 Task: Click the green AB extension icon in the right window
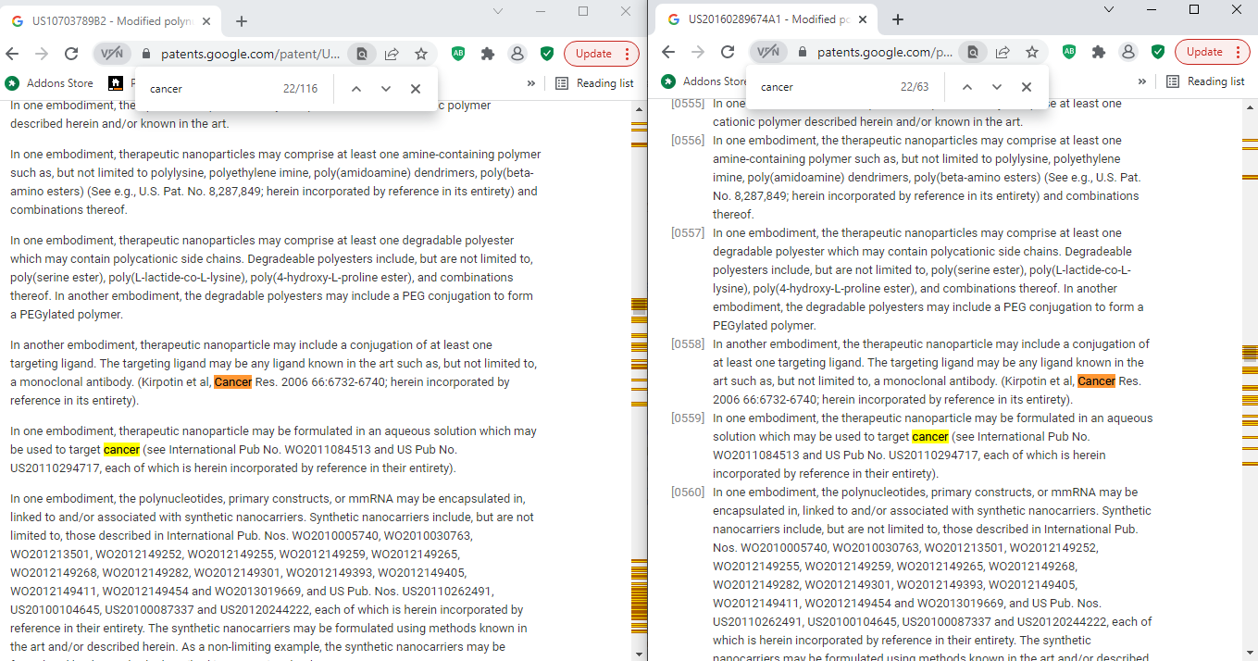coord(1069,52)
